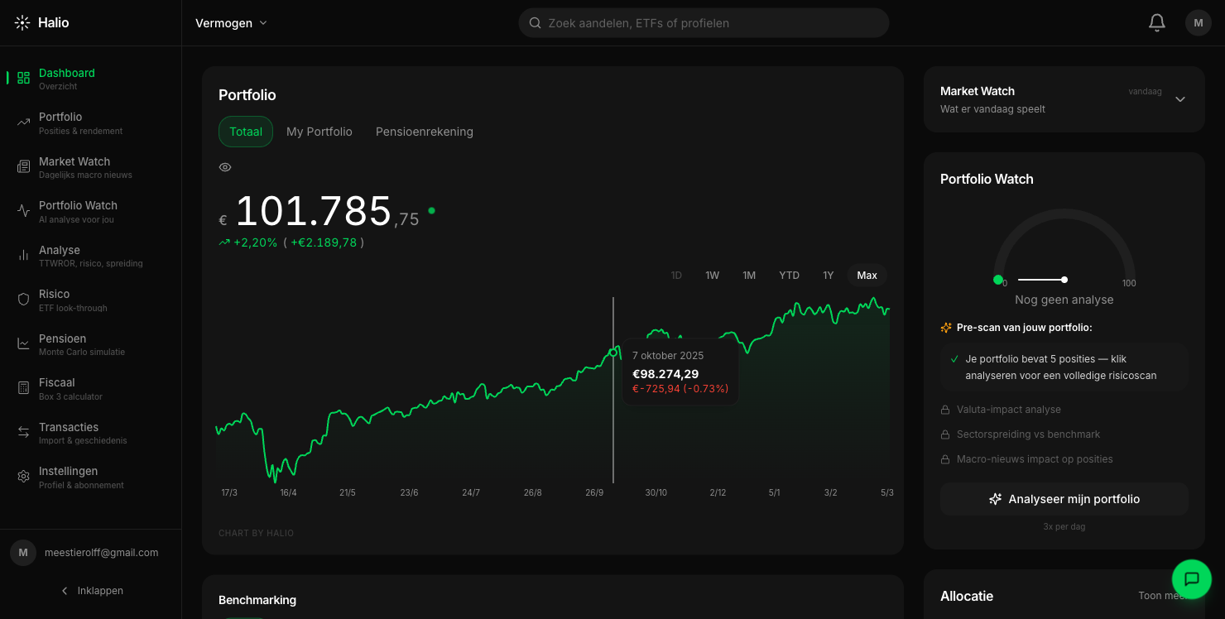The image size is (1225, 619).
Task: Expand the Market Watch card chevron
Action: point(1180,99)
